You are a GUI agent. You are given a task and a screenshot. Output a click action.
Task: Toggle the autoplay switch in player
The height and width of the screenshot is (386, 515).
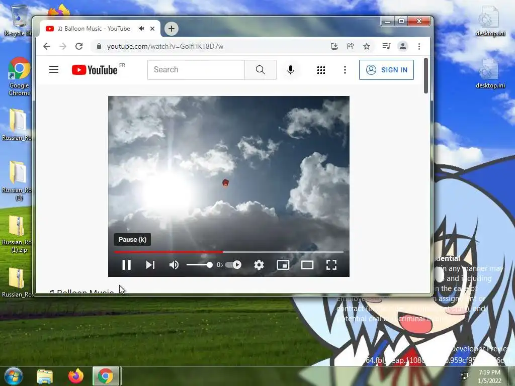click(x=234, y=265)
